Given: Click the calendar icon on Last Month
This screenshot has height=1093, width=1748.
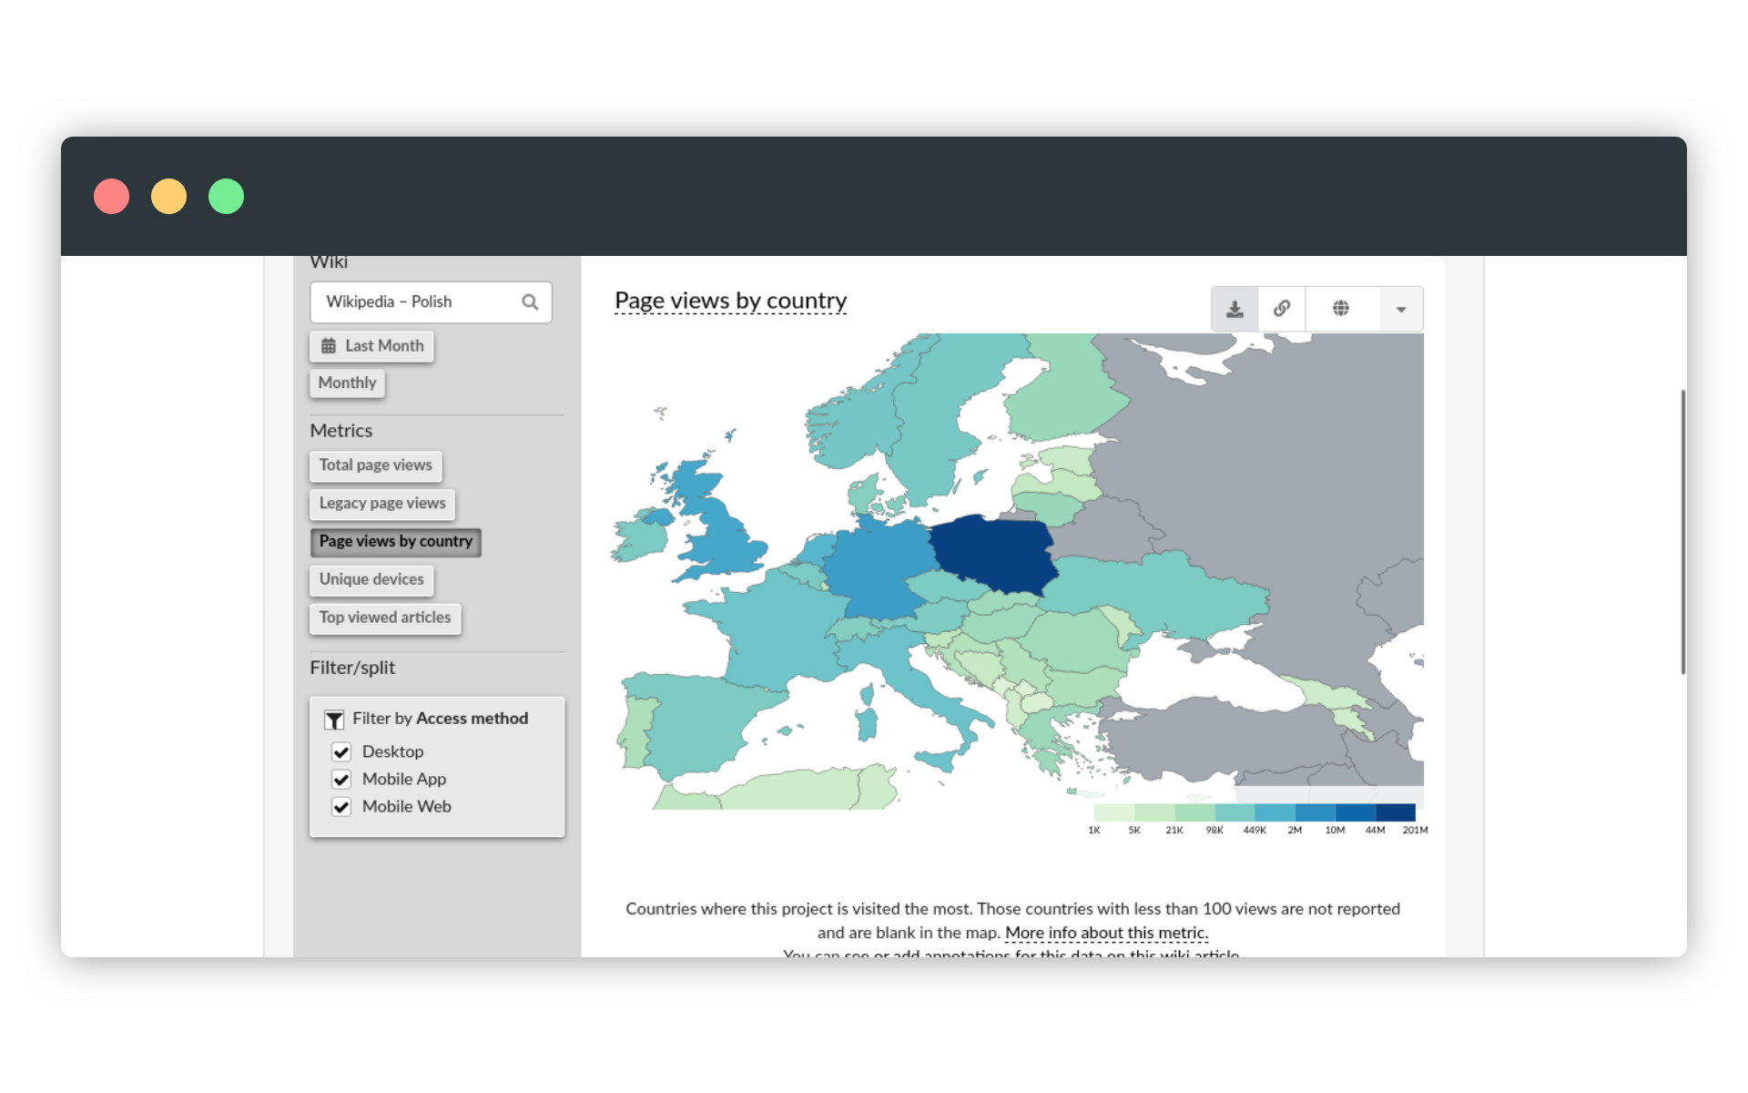Looking at the screenshot, I should point(329,345).
